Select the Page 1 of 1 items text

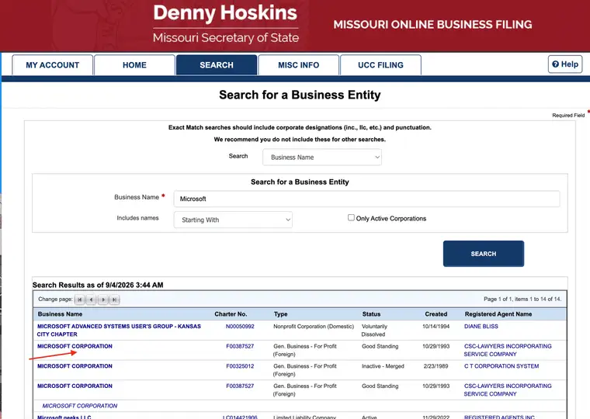coord(522,299)
